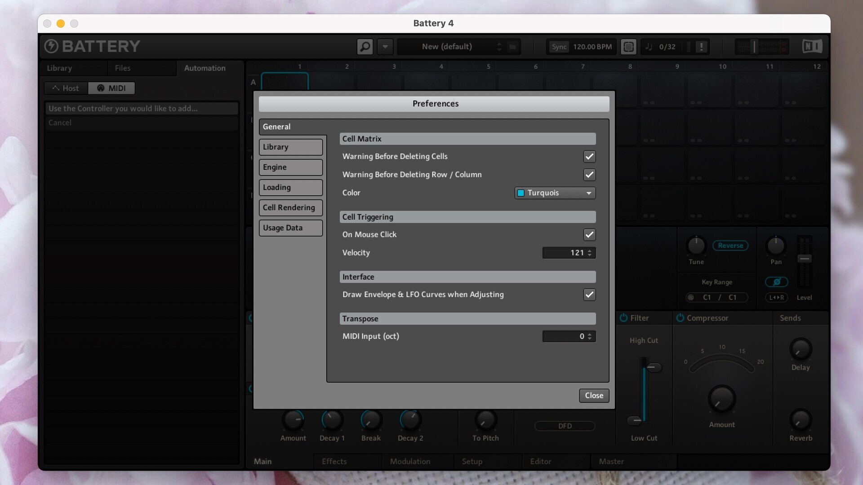Viewport: 863px width, 485px height.
Task: Toggle the L/R channel swap button
Action: [776, 297]
